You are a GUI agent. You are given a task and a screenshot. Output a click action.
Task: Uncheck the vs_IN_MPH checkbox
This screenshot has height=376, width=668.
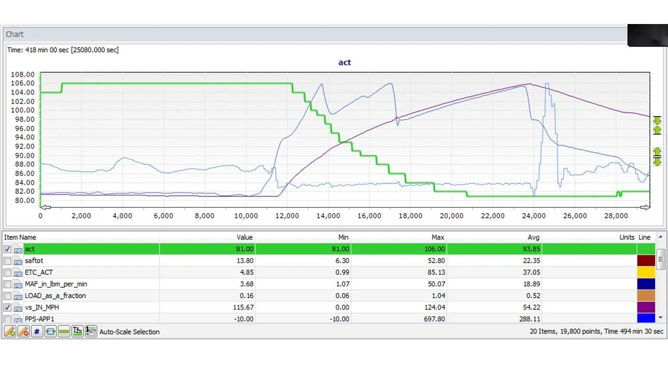[7, 307]
